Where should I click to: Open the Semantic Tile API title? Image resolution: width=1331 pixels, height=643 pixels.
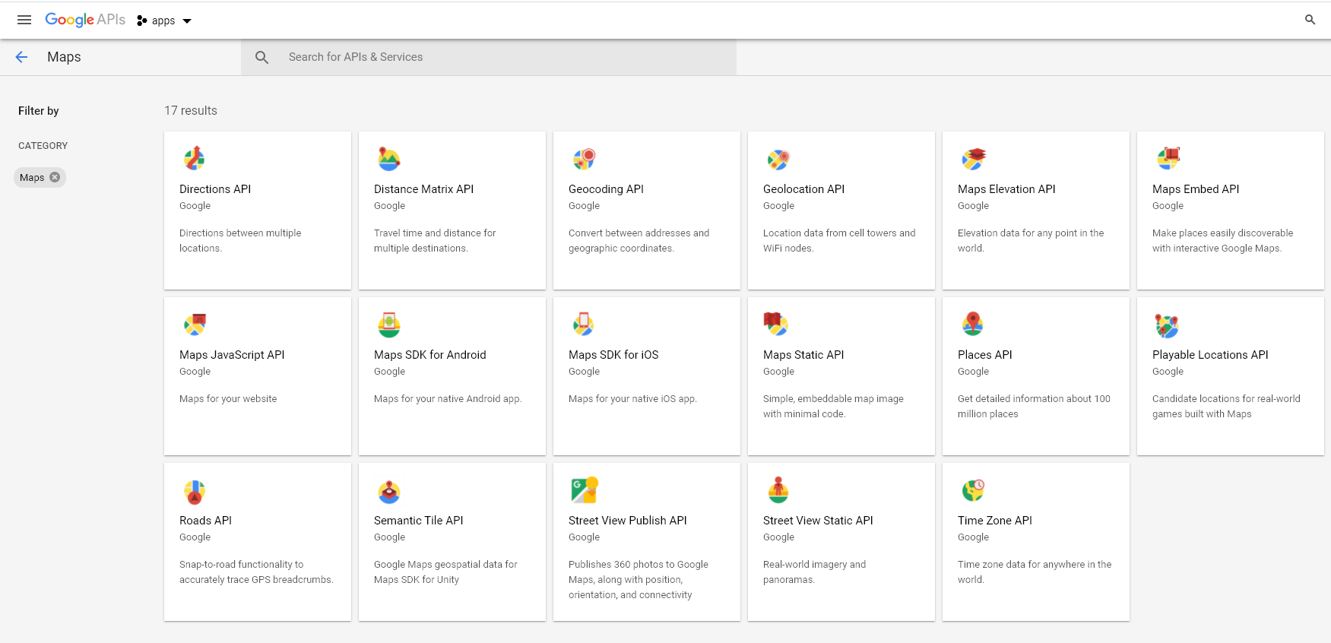point(418,521)
